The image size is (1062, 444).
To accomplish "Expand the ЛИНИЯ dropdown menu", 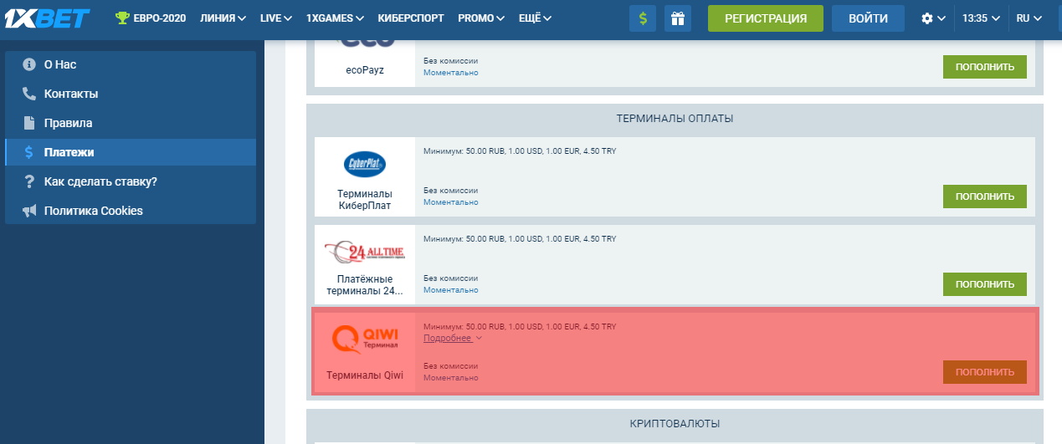I will 223,18.
